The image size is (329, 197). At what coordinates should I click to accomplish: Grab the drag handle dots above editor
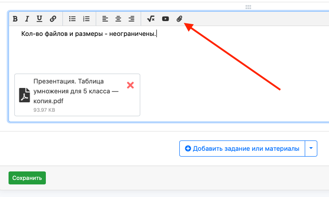248,7
